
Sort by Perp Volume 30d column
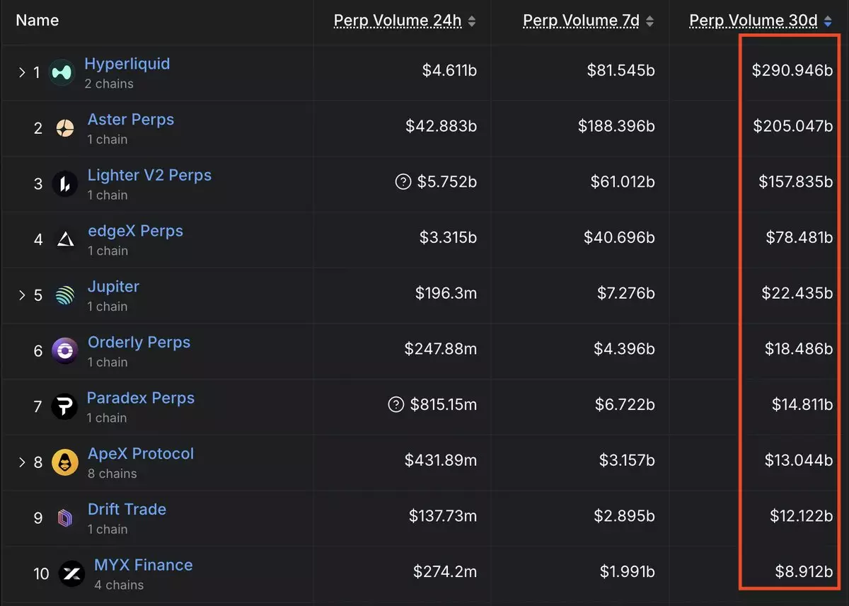828,22
